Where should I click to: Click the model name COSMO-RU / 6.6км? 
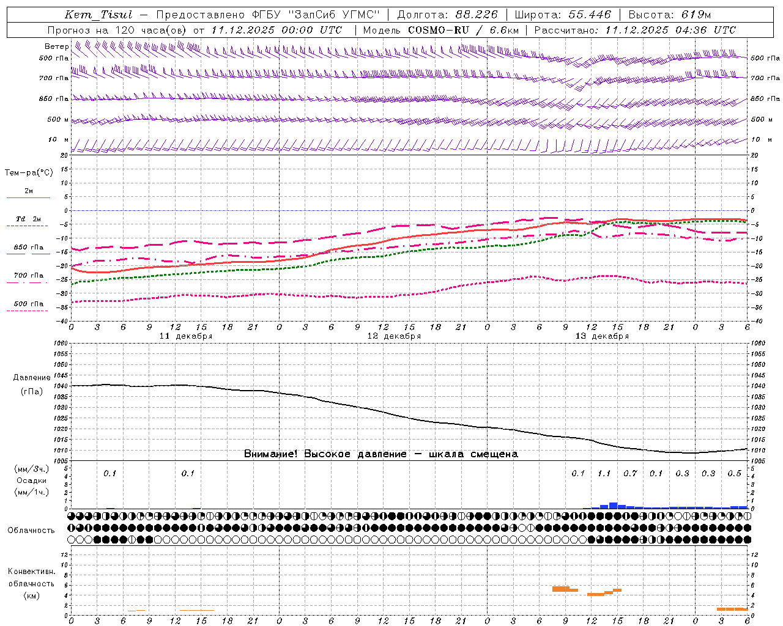point(464,30)
